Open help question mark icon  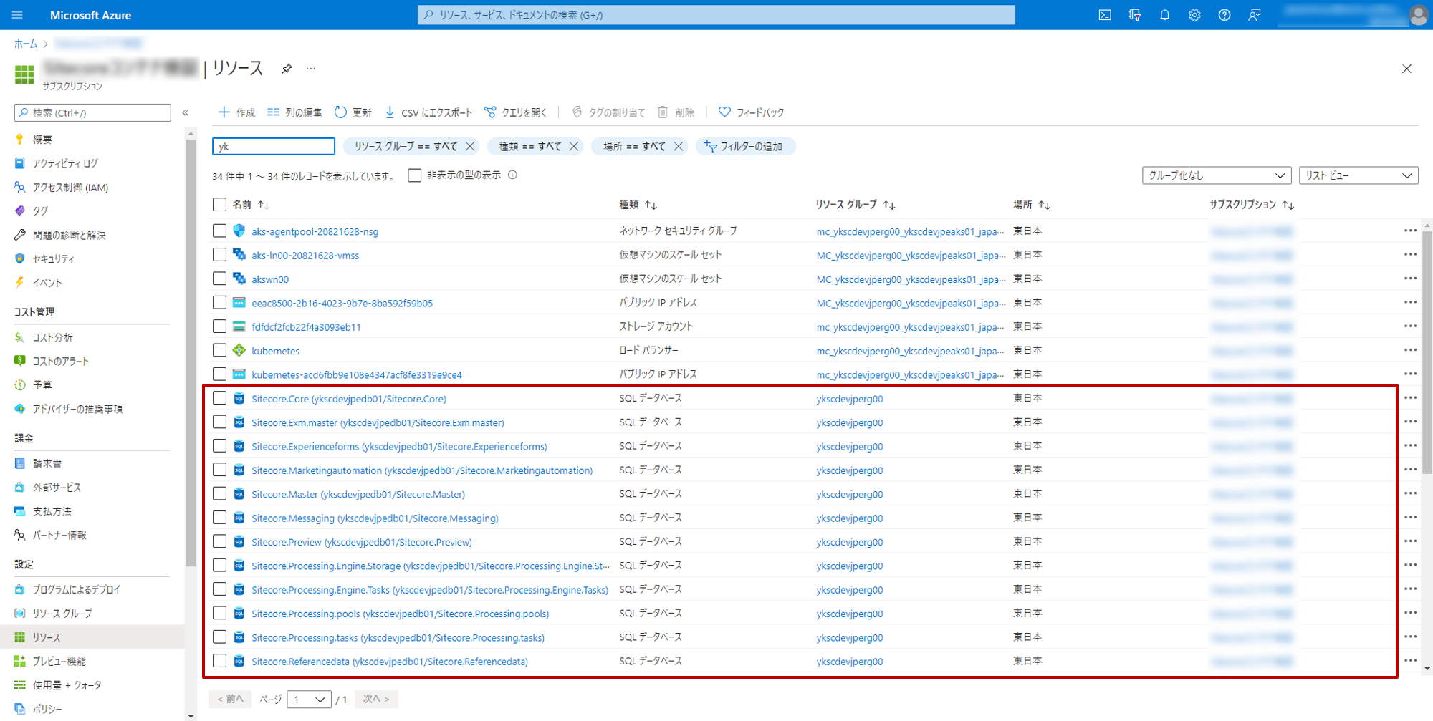(x=1224, y=15)
